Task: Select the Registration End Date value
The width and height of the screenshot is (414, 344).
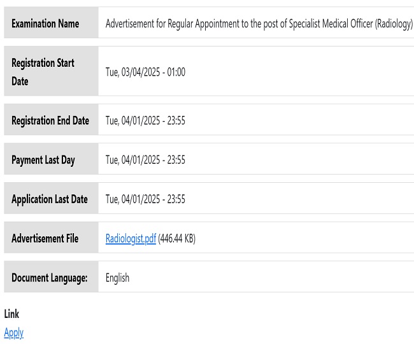Action: (x=145, y=120)
